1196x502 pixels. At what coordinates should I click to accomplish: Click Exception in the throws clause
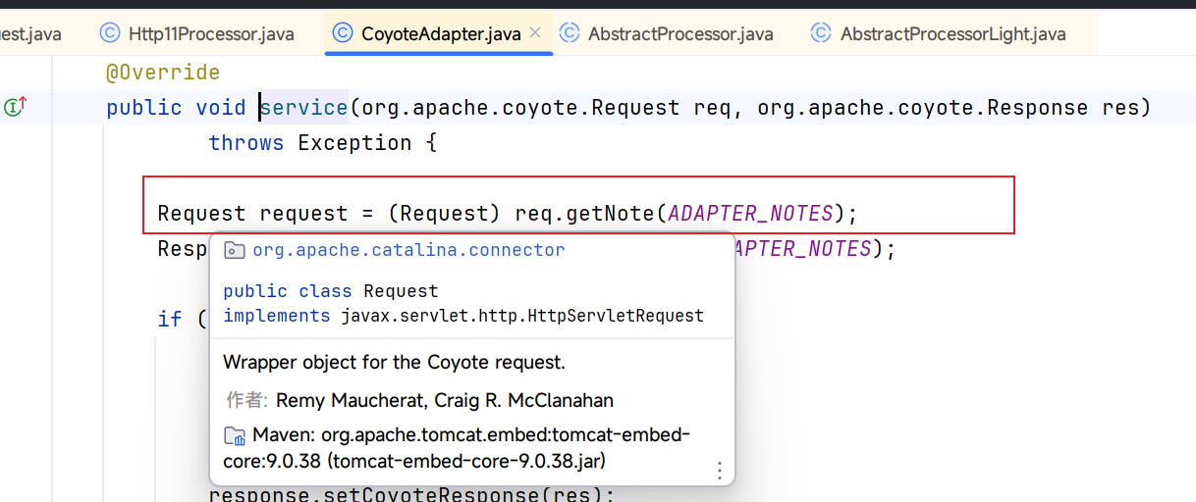(x=354, y=142)
